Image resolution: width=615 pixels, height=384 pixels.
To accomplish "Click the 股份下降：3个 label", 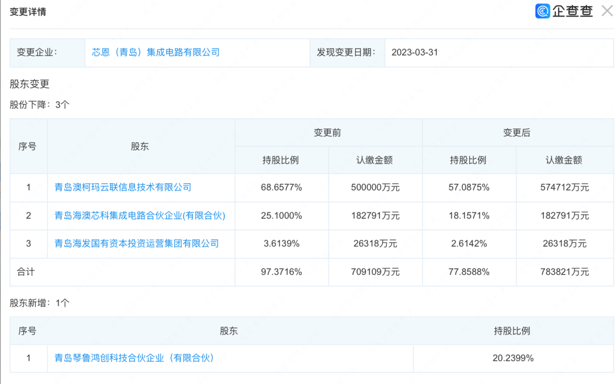I will pyautogui.click(x=40, y=105).
